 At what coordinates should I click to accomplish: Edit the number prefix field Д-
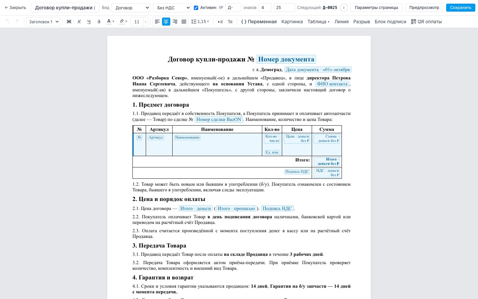(x=233, y=8)
